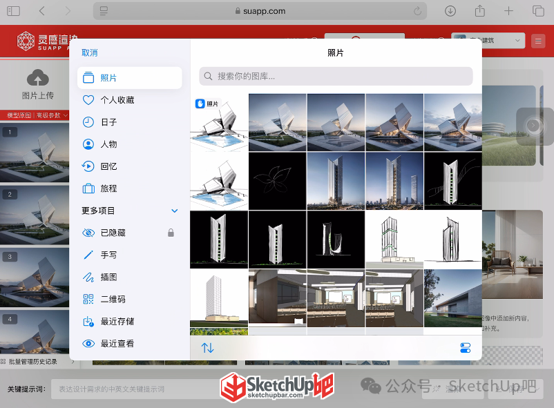Screen dimensions: 554x408
Task: Open 个人收藏 favorites
Action: point(130,100)
